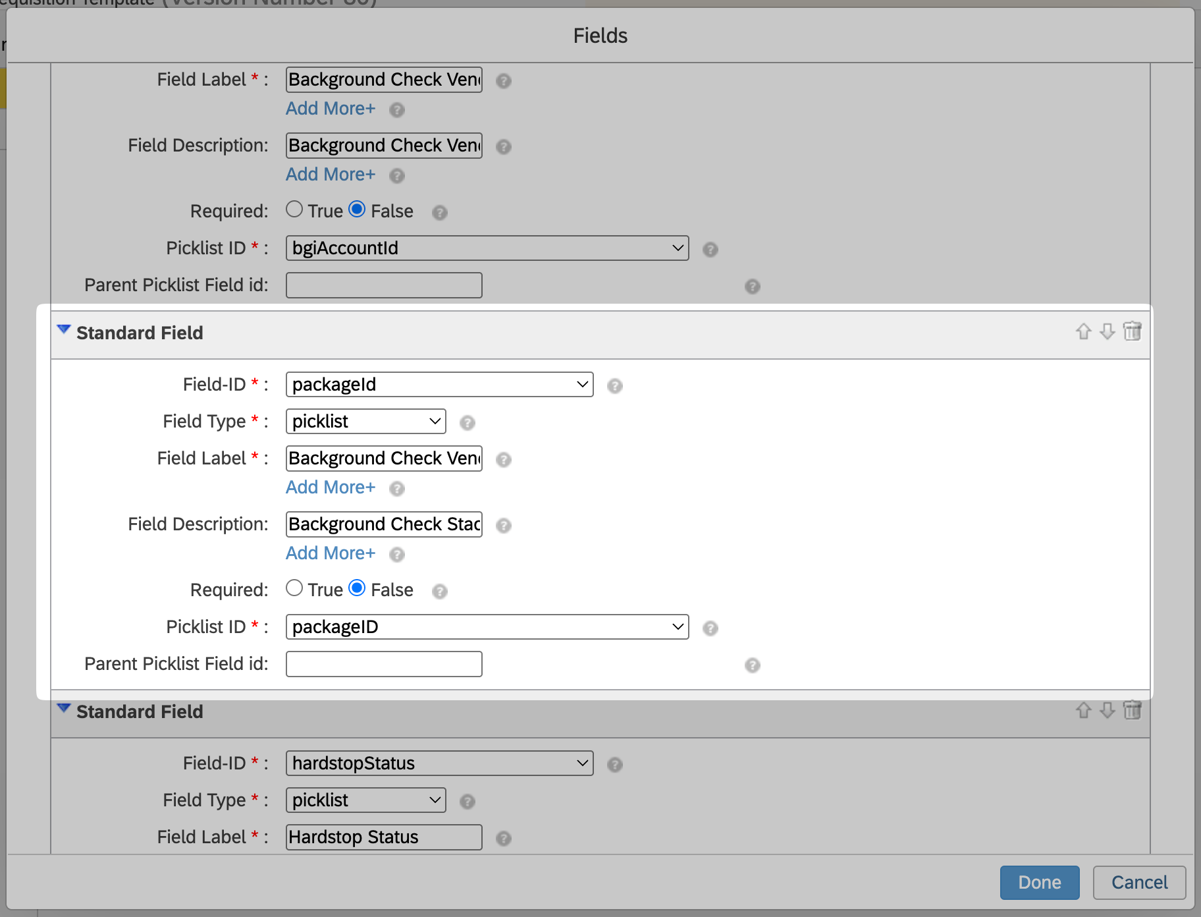Set Required to True for packageId field
This screenshot has height=917, width=1201.
tap(294, 588)
